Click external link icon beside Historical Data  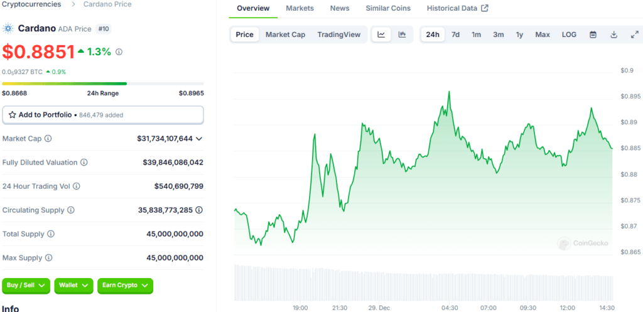[x=485, y=8]
